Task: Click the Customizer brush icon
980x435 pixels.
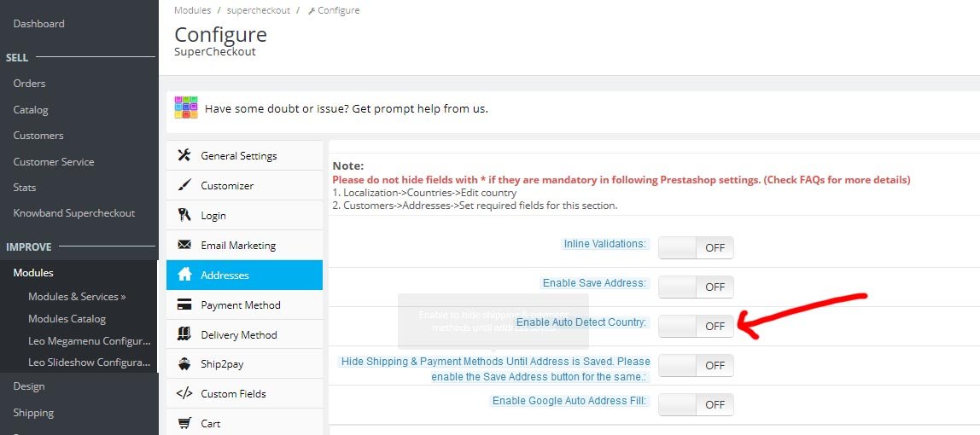Action: coord(184,186)
